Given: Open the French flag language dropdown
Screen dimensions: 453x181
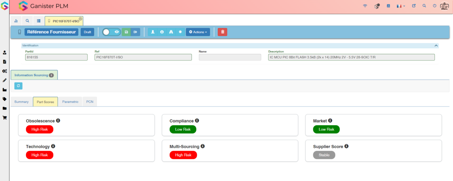Looking at the screenshot, I should tap(401, 6).
